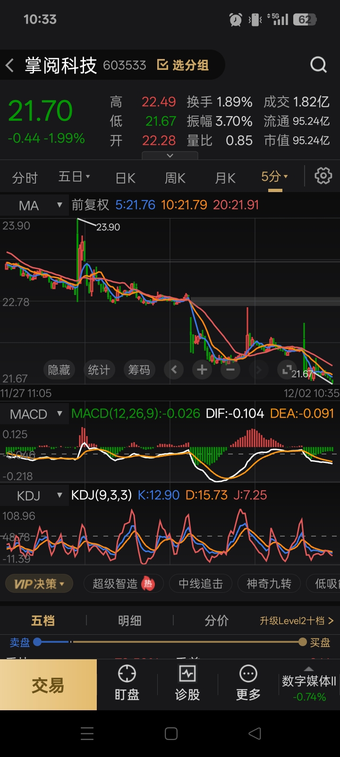Select 神奇九转 strategy chip

click(269, 584)
